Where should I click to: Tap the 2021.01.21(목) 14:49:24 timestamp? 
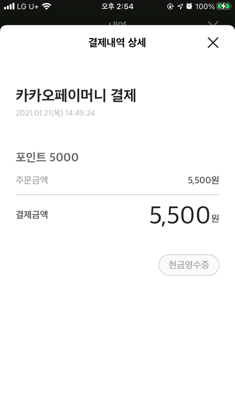tap(55, 113)
